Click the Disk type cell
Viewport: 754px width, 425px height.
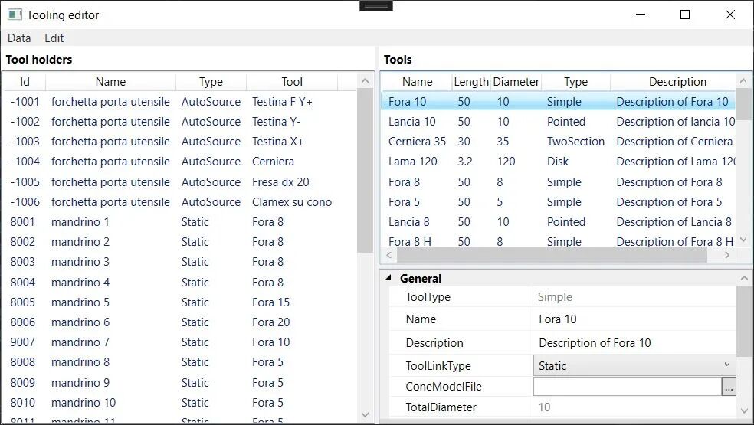click(558, 162)
